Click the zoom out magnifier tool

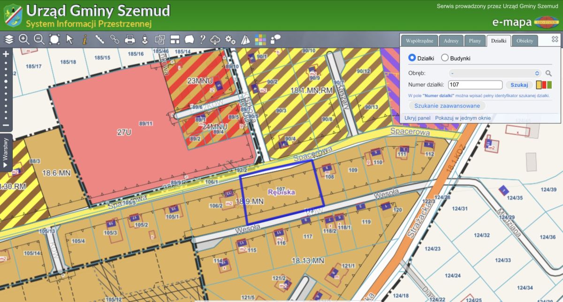pyautogui.click(x=39, y=39)
